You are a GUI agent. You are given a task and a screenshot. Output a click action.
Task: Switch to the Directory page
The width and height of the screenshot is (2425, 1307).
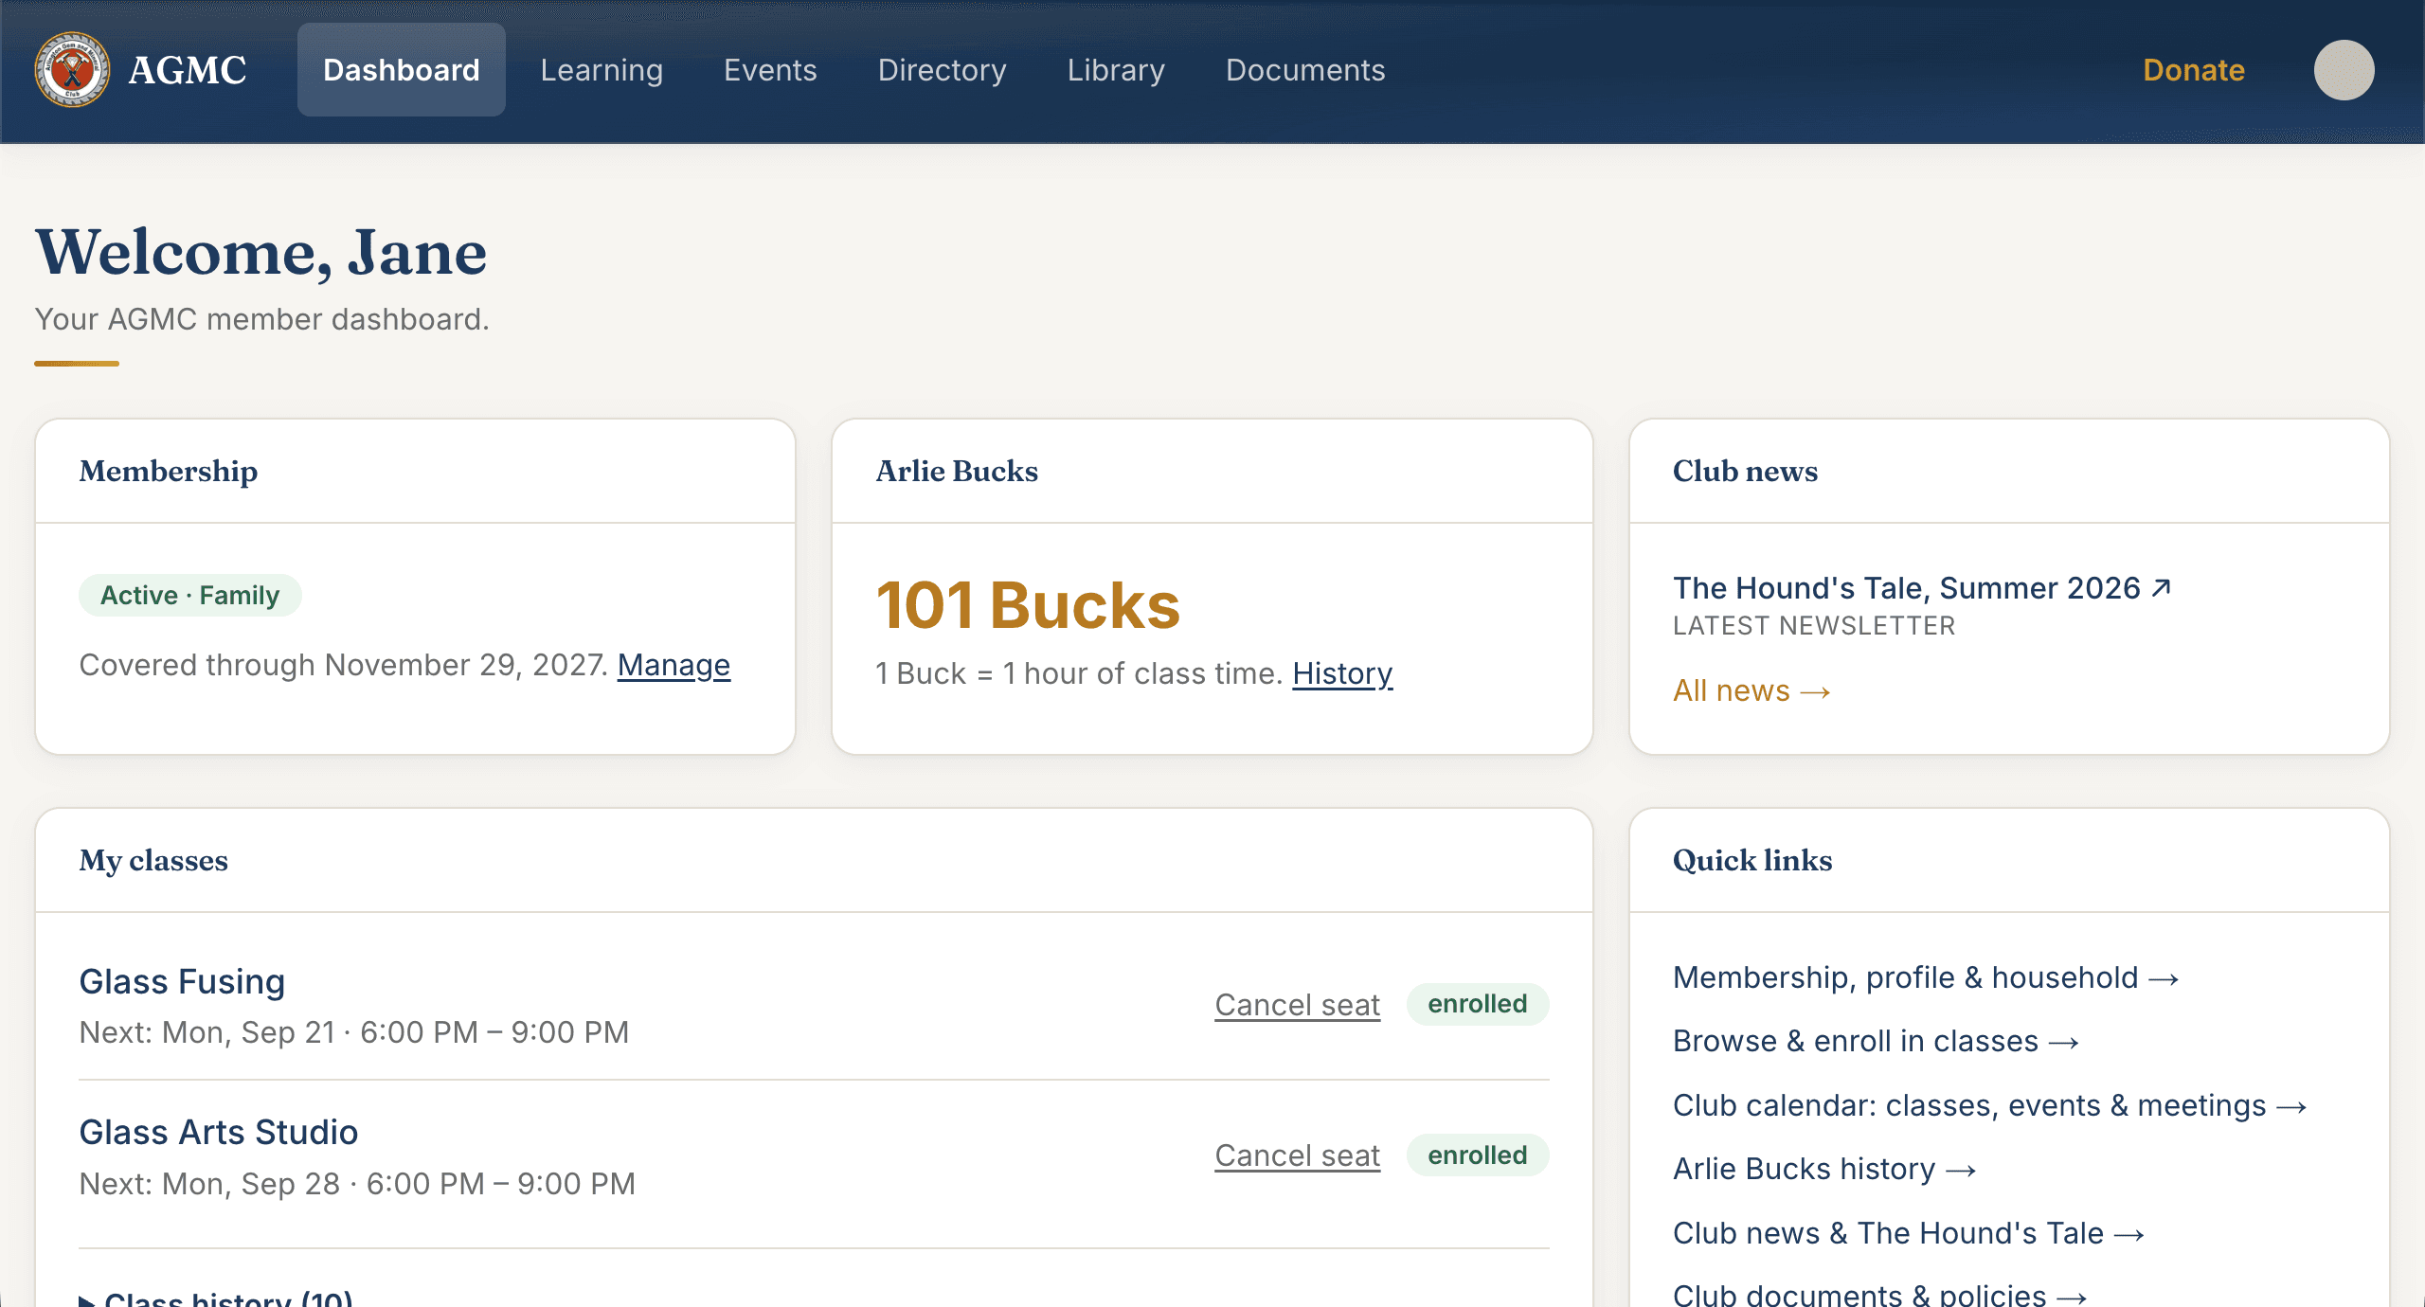coord(942,70)
